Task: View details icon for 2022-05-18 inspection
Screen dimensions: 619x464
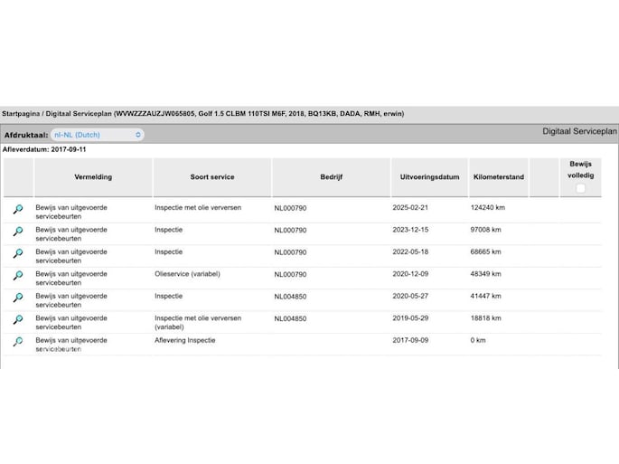Action: click(x=17, y=253)
